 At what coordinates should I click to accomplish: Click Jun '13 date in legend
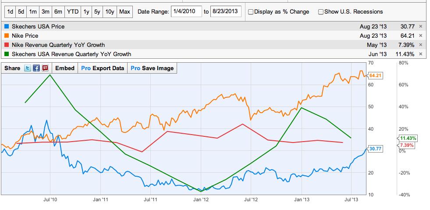click(x=378, y=54)
